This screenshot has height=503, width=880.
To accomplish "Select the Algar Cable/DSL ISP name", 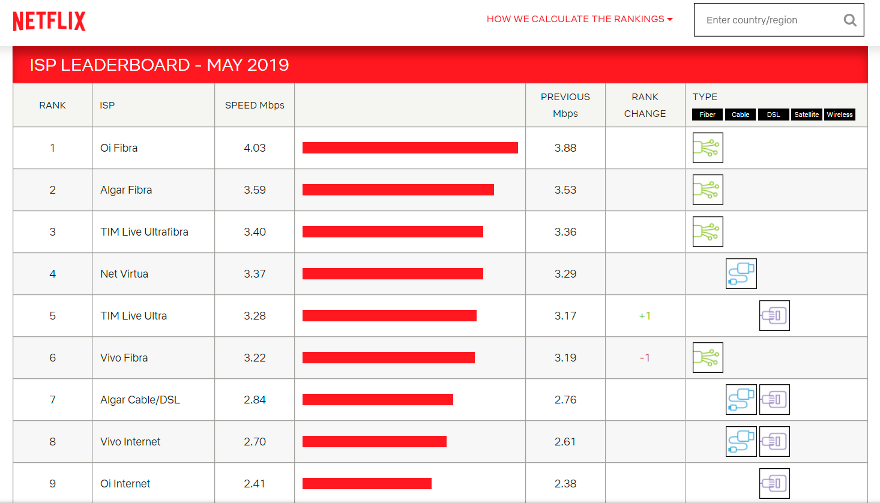I will (x=140, y=399).
